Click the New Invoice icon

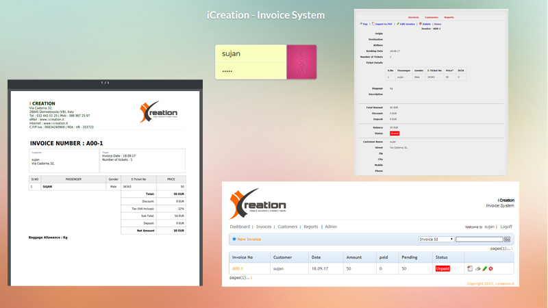pos(234,240)
